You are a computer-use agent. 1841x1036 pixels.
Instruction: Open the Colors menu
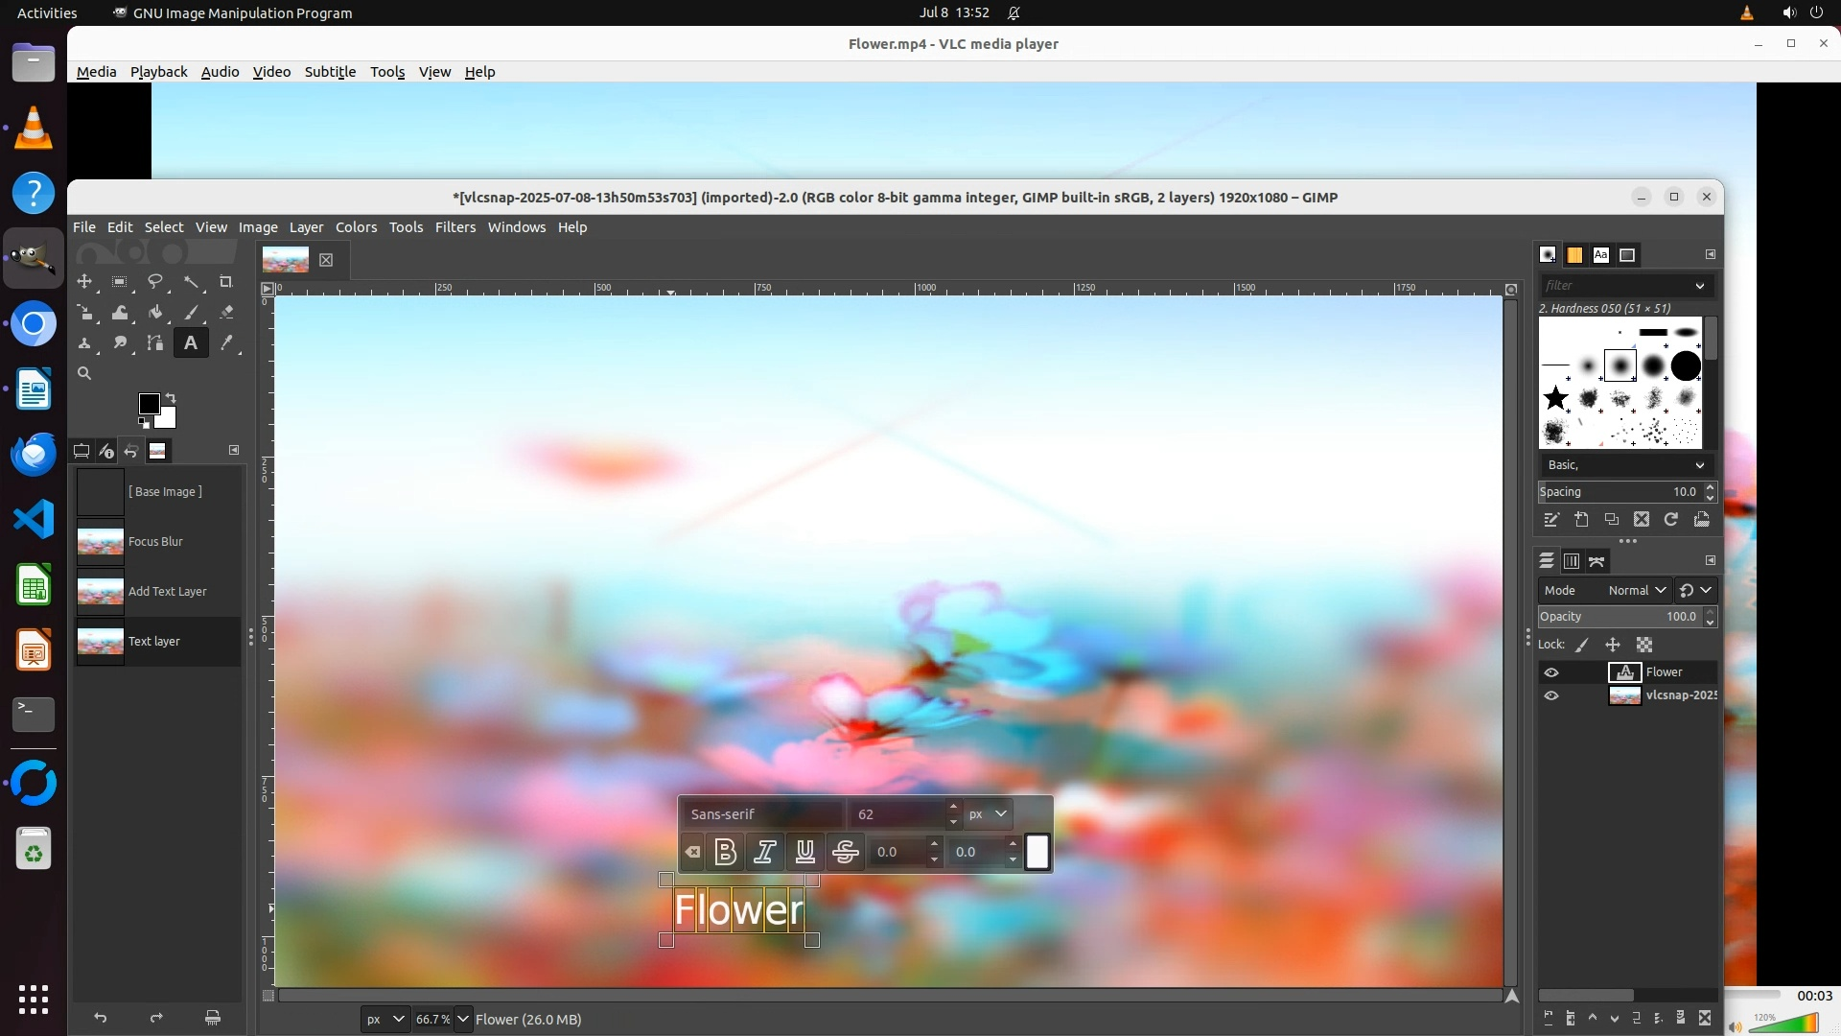tap(356, 227)
